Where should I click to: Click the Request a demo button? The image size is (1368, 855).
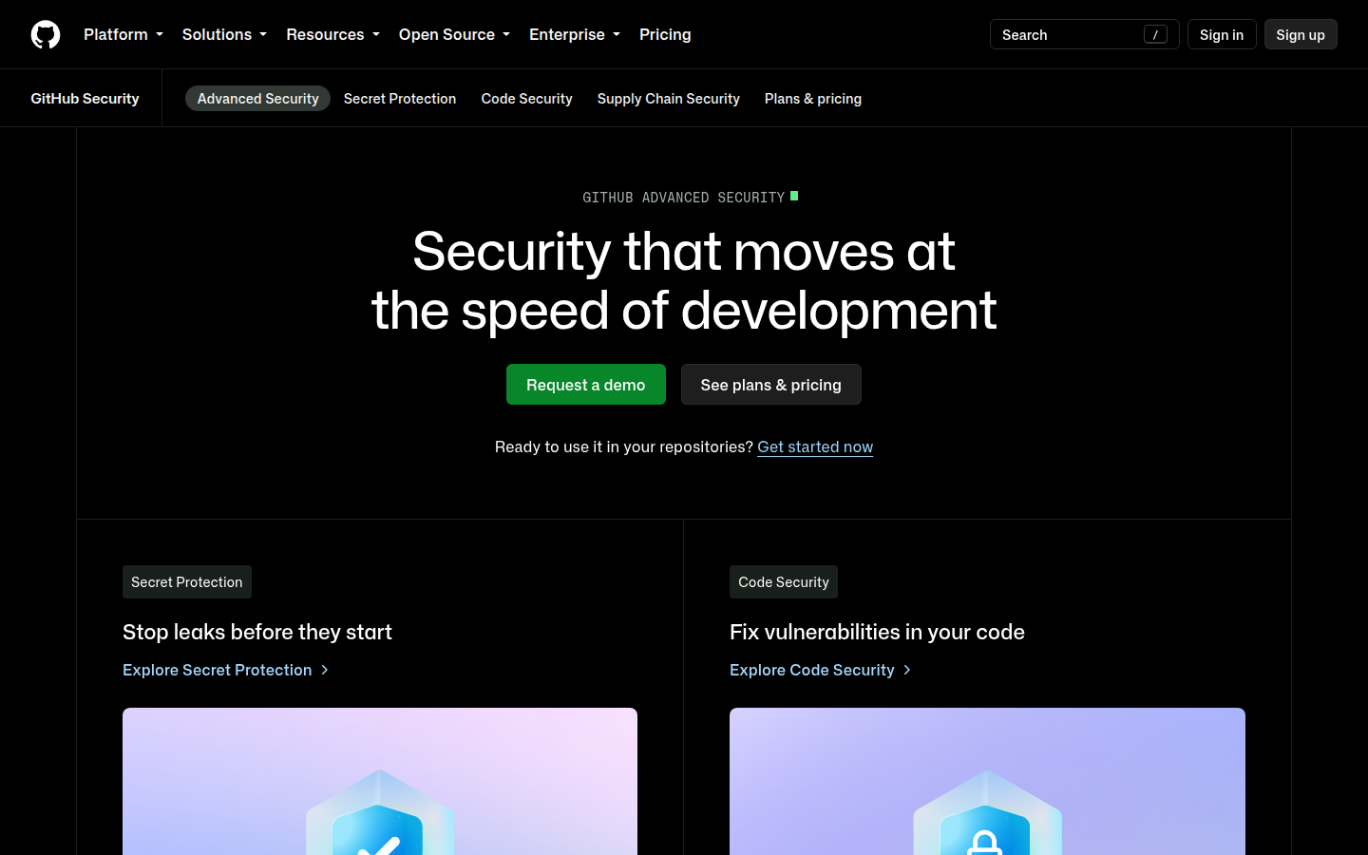tap(586, 385)
